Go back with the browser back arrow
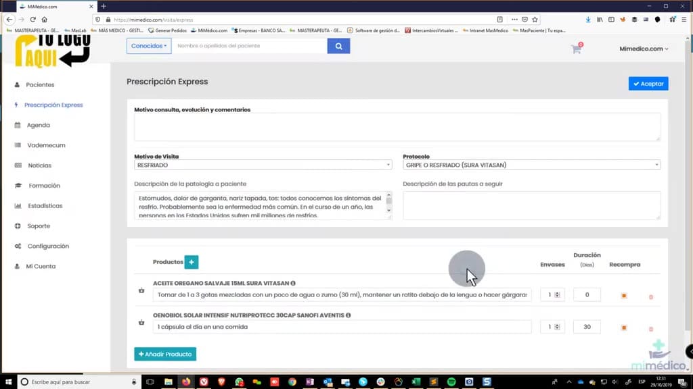Image resolution: width=693 pixels, height=389 pixels. point(9,20)
